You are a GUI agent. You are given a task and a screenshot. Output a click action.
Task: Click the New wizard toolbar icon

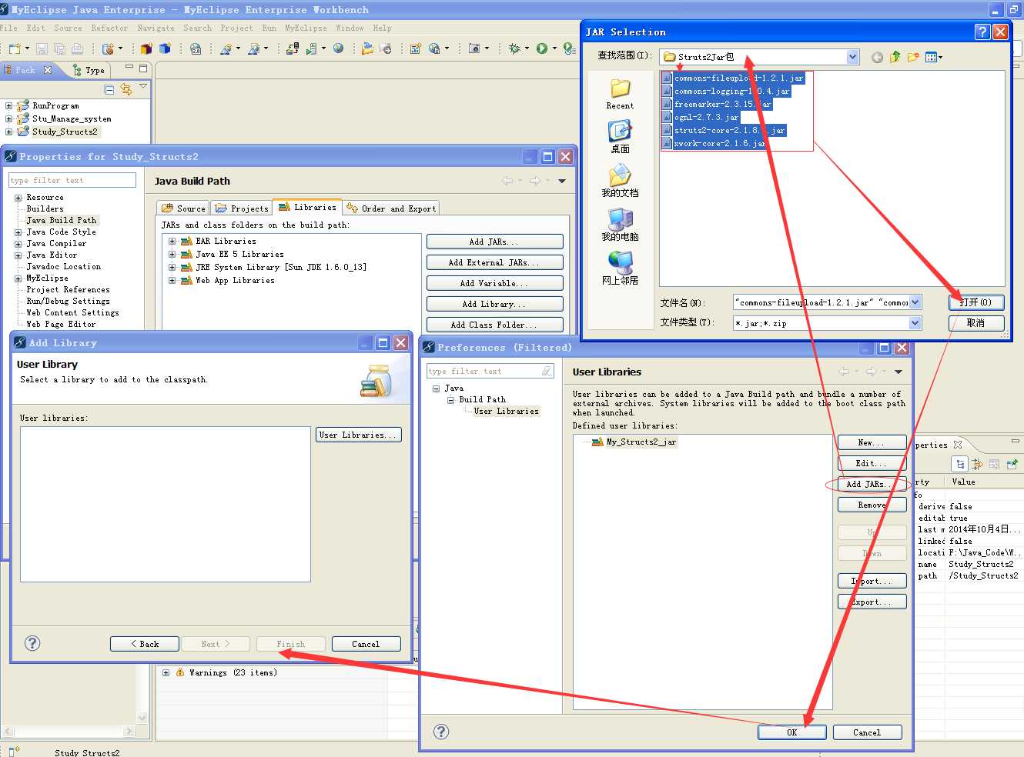[x=15, y=48]
